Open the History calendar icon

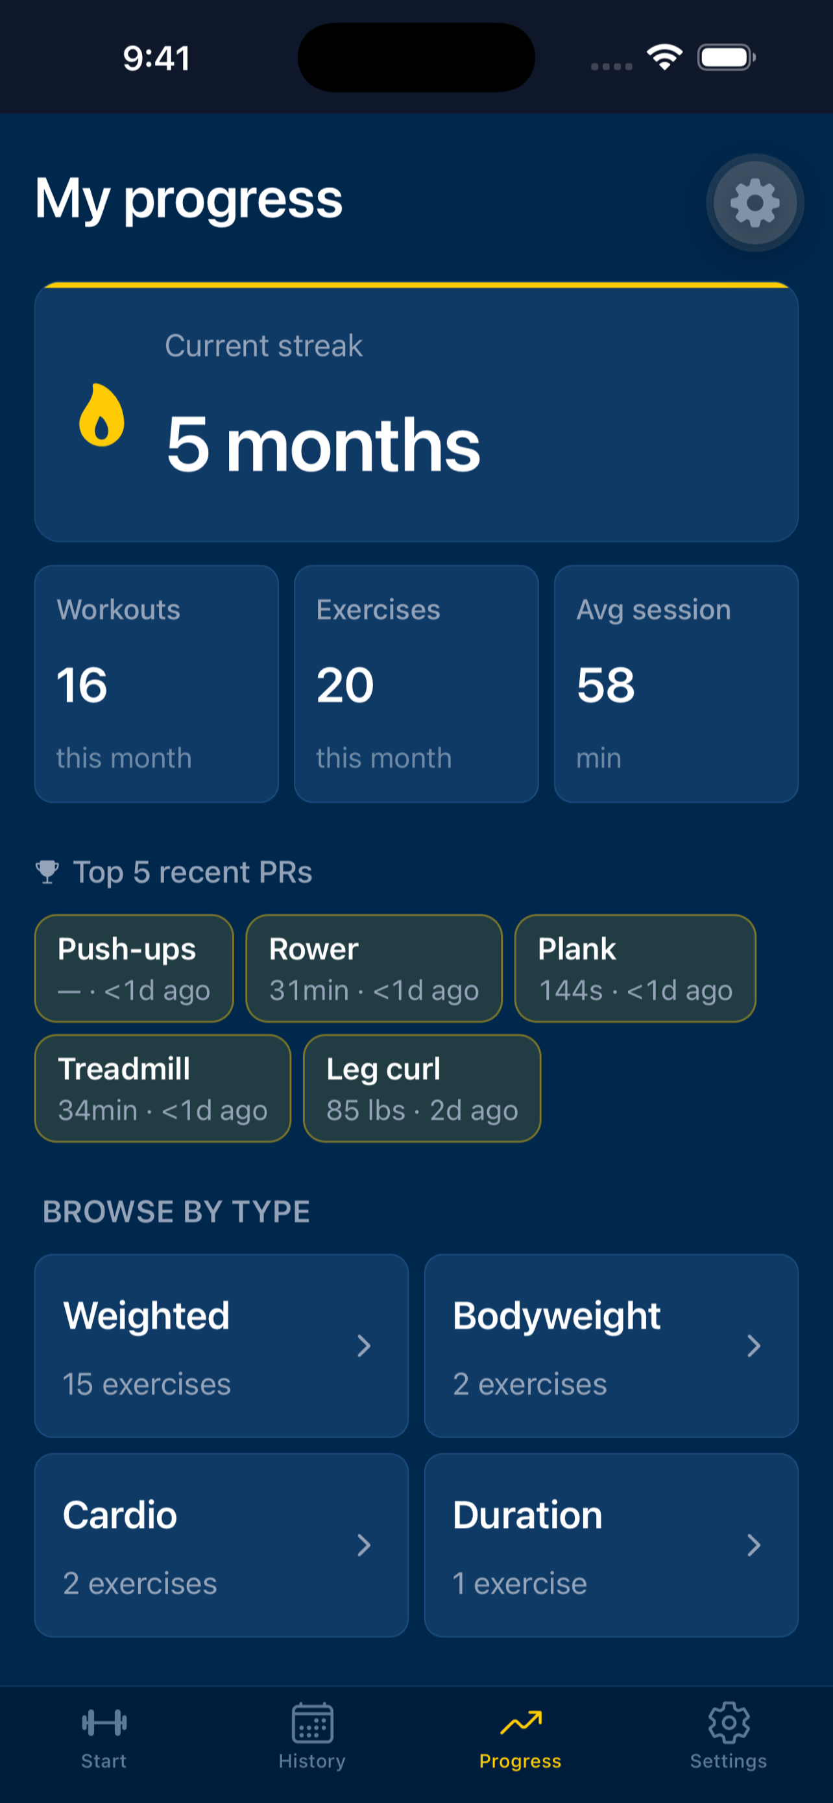coord(312,1723)
